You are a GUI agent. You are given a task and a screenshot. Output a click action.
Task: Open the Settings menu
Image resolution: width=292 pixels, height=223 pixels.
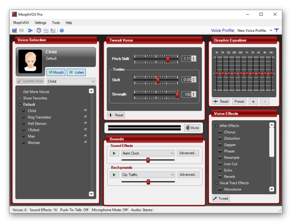pyautogui.click(x=41, y=23)
